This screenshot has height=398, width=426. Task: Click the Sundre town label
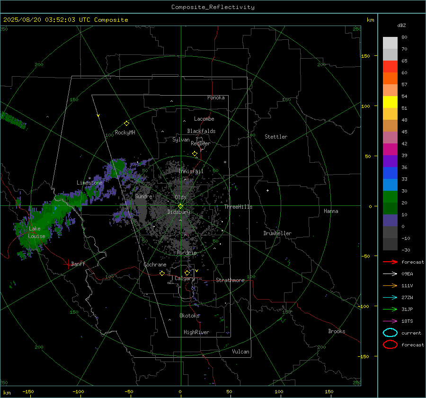pyautogui.click(x=143, y=196)
